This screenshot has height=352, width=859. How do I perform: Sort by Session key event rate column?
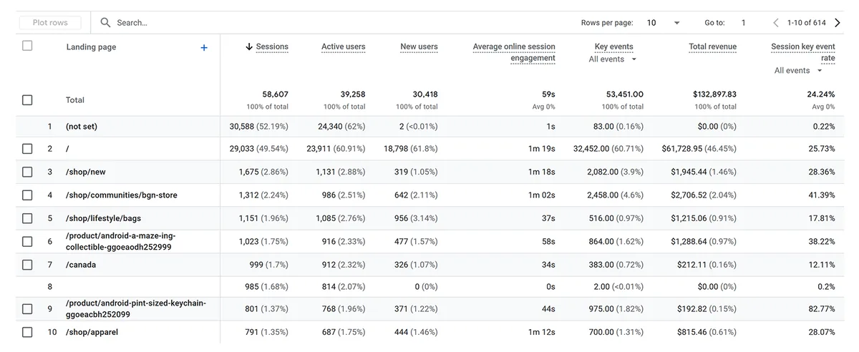point(803,52)
